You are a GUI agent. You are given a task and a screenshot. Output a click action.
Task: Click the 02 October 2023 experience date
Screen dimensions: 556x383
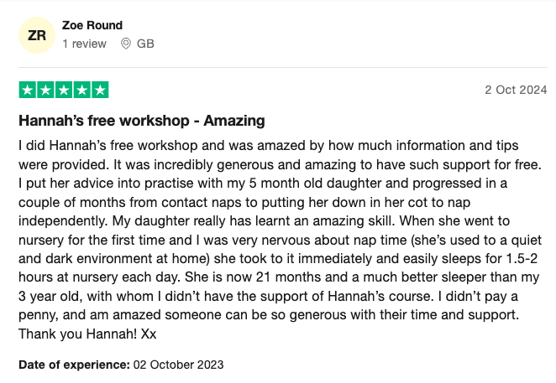click(178, 365)
